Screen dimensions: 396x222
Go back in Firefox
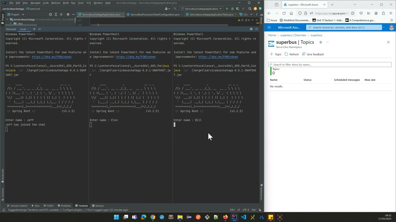pyautogui.click(x=269, y=13)
